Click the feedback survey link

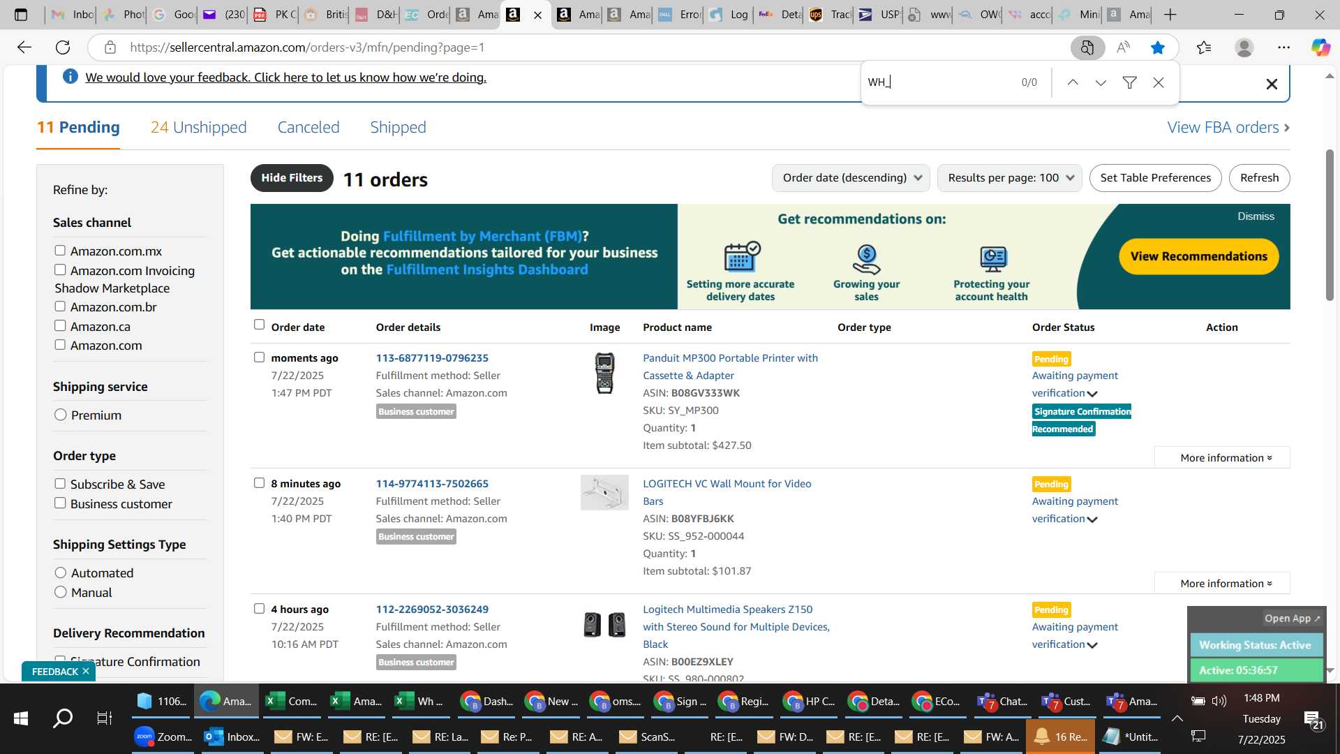pyautogui.click(x=286, y=77)
